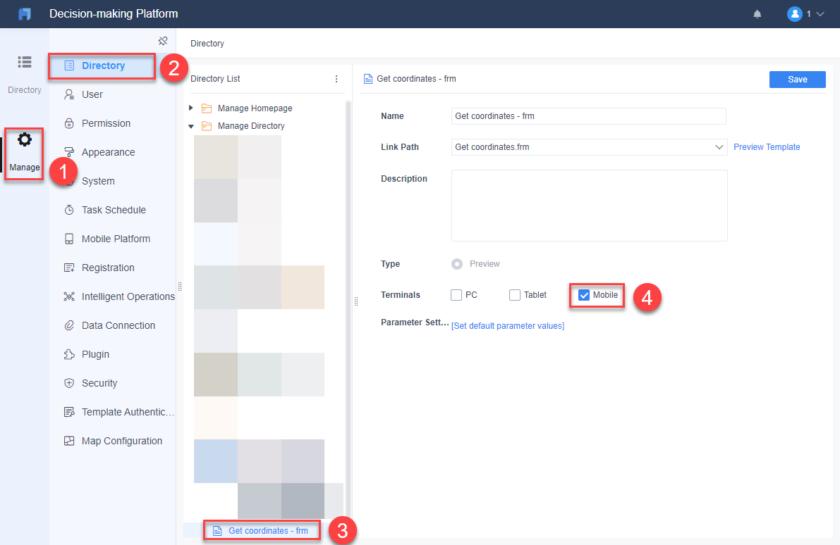Click the Save button

798,79
